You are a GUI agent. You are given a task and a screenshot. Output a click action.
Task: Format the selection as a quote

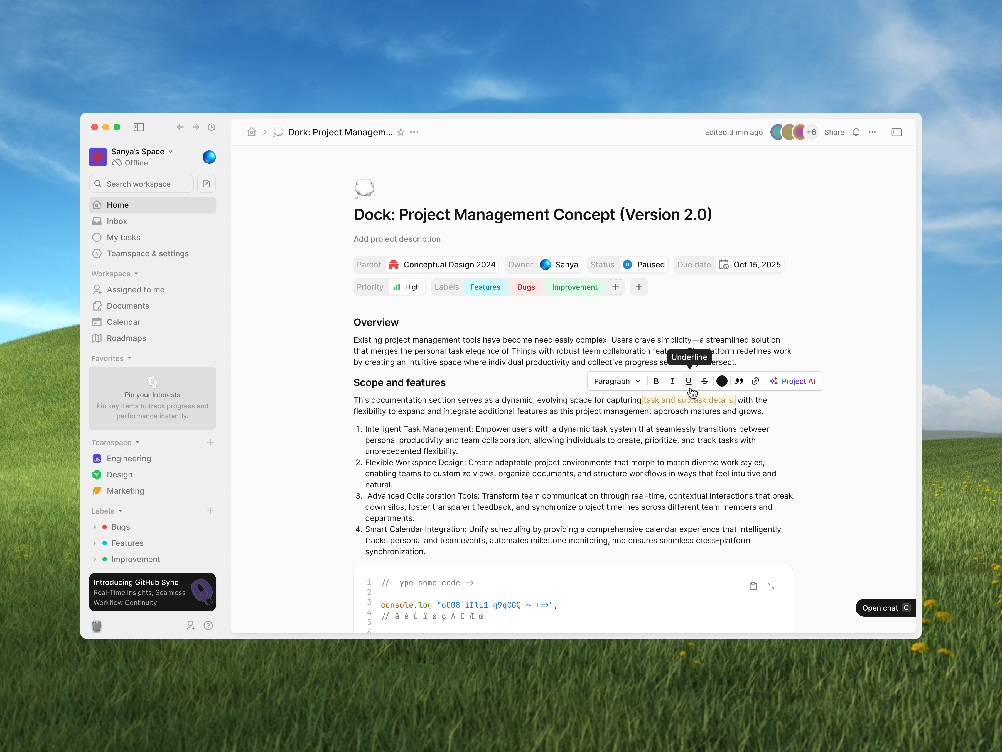pos(739,381)
